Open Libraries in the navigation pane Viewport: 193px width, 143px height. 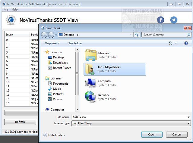[x=53, y=78]
